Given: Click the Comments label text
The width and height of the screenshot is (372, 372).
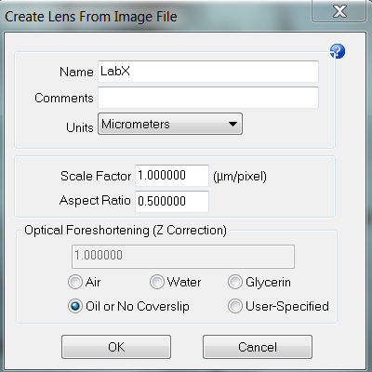Looking at the screenshot, I should pyautogui.click(x=64, y=98).
